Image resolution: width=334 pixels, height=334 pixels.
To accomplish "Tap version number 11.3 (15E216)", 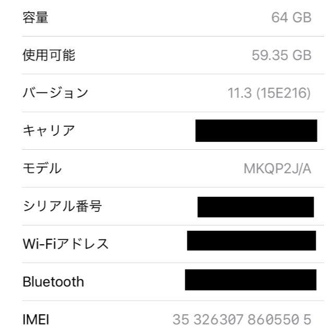I will [x=269, y=93].
